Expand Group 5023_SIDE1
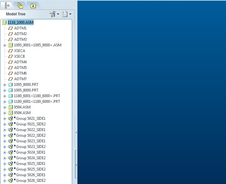 [4, 141]
